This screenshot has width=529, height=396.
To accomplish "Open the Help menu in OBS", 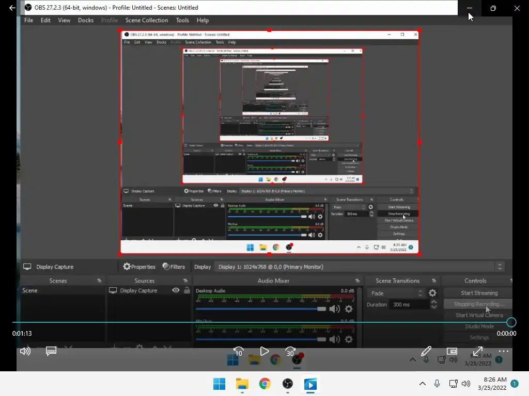I will click(x=203, y=20).
